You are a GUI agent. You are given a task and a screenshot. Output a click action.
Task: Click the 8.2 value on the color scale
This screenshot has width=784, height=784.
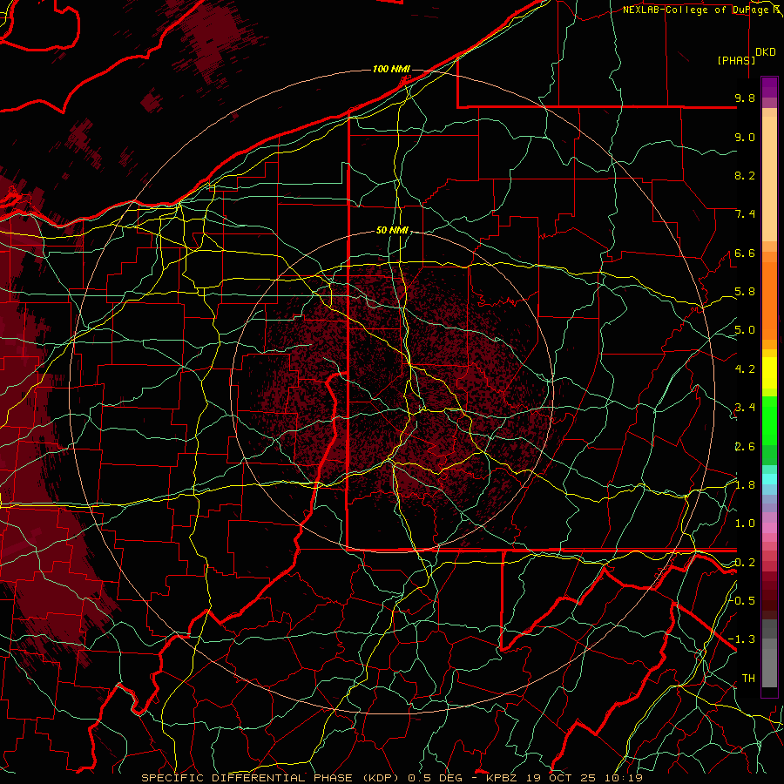(x=745, y=175)
